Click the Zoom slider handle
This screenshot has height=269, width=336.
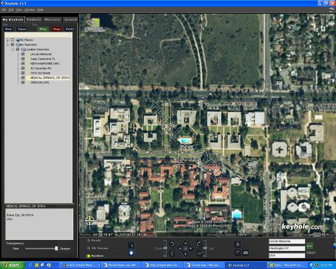165,248
